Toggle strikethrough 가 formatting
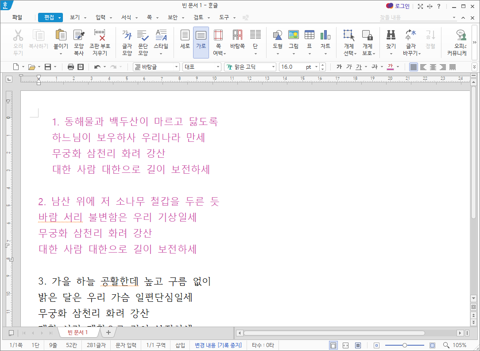 (x=374, y=67)
